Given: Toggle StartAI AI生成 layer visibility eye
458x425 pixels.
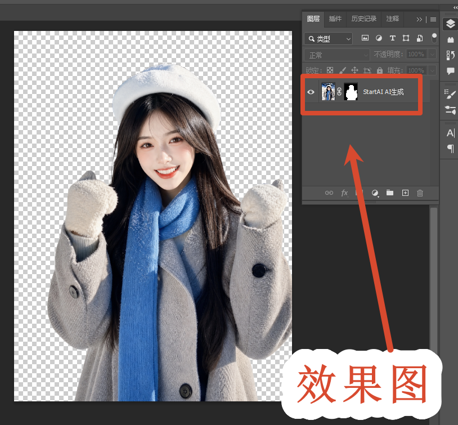Looking at the screenshot, I should click(311, 92).
